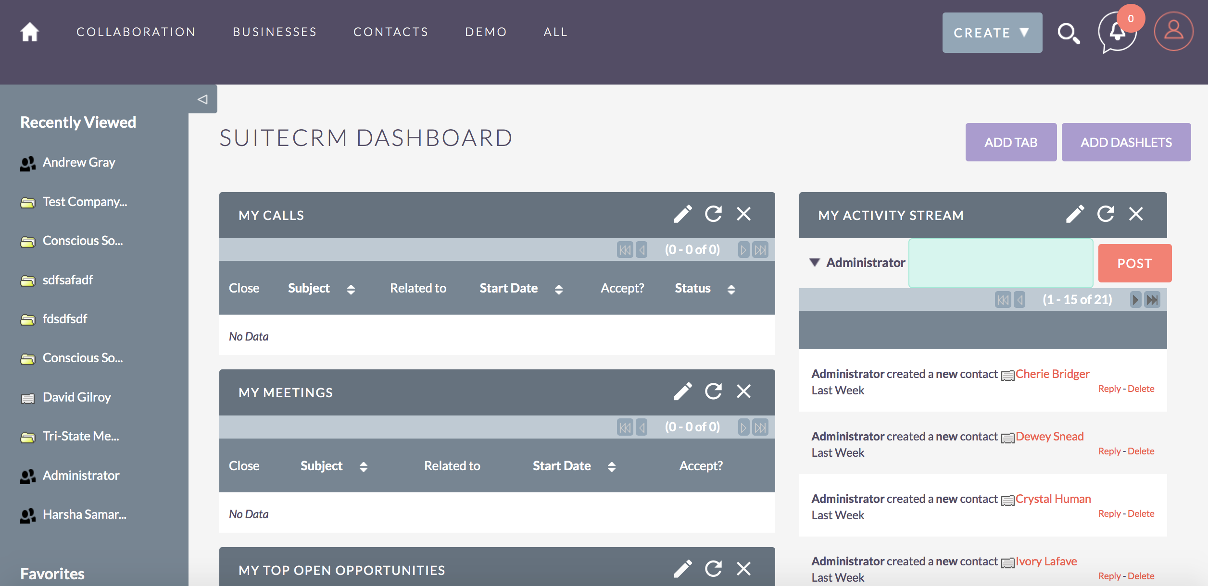This screenshot has width=1208, height=586.
Task: Expand Start Date sort arrow in My Meetings
Action: click(611, 465)
